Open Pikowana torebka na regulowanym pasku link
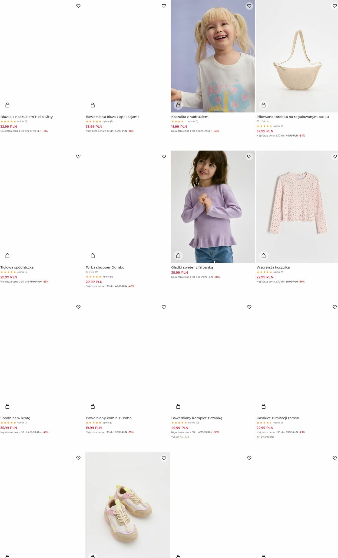The height and width of the screenshot is (558, 338). (293, 117)
